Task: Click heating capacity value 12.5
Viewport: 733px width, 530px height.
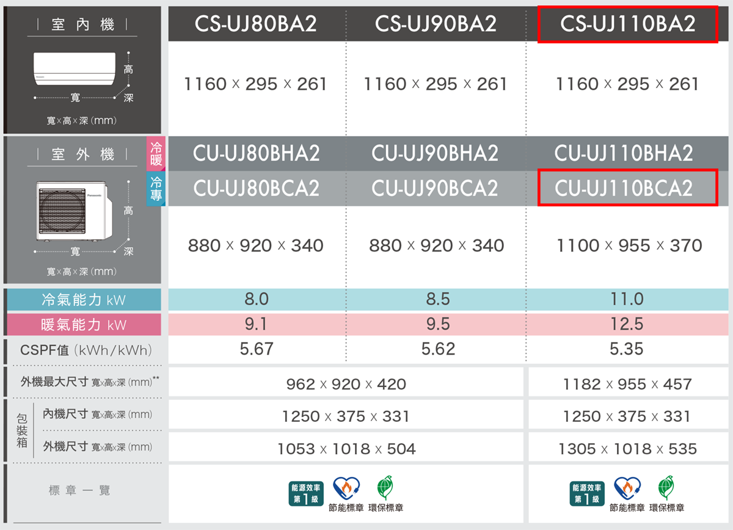Action: pos(627,324)
